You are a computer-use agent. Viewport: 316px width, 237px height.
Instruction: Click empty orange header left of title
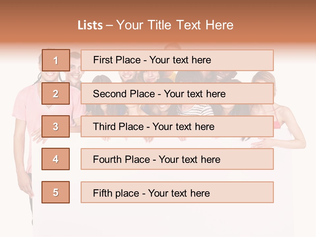click(x=36, y=25)
